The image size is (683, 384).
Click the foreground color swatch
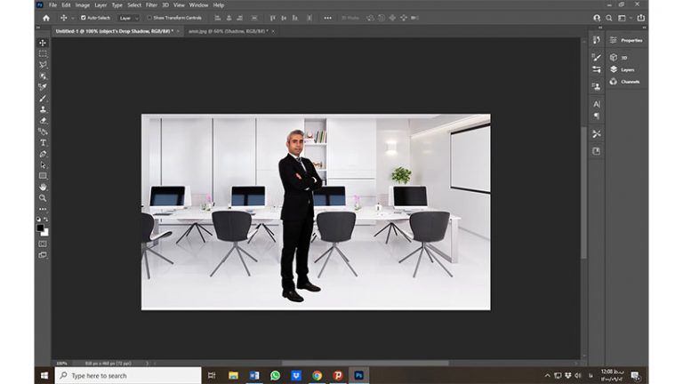(x=40, y=228)
